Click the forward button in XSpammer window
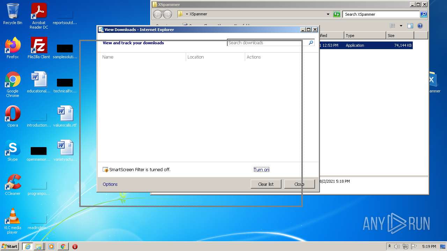Screen dimensions: 447x251 (168, 14)
